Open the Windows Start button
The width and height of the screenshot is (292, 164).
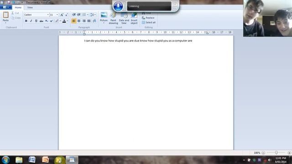click(x=5, y=160)
